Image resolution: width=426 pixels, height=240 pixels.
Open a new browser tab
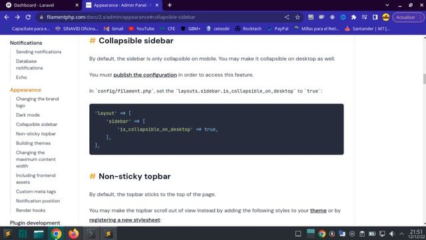pos(170,5)
